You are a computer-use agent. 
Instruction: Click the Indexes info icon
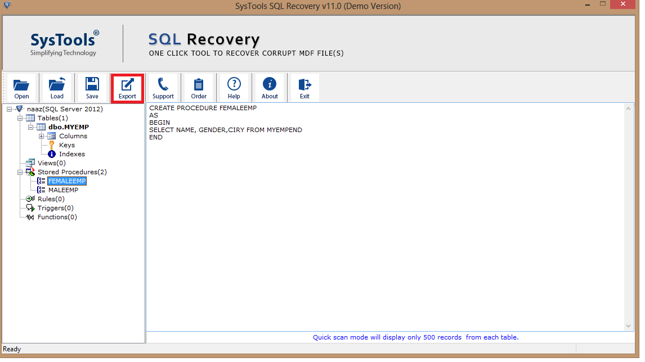click(51, 154)
